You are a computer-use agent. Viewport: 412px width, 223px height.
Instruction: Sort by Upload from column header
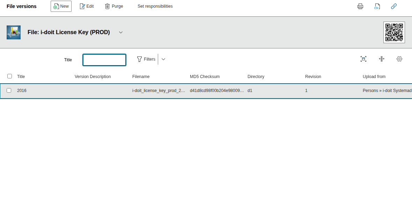(374, 77)
